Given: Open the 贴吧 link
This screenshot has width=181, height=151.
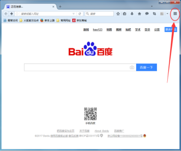Looking at the screenshot, I should click(128, 29).
